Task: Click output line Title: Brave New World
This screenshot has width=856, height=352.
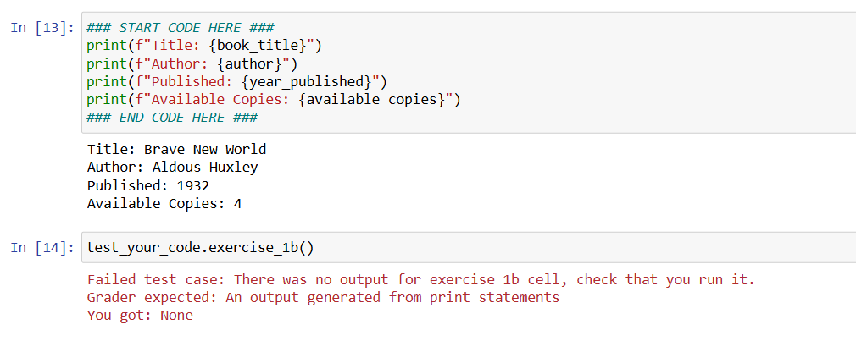Action: (x=177, y=149)
